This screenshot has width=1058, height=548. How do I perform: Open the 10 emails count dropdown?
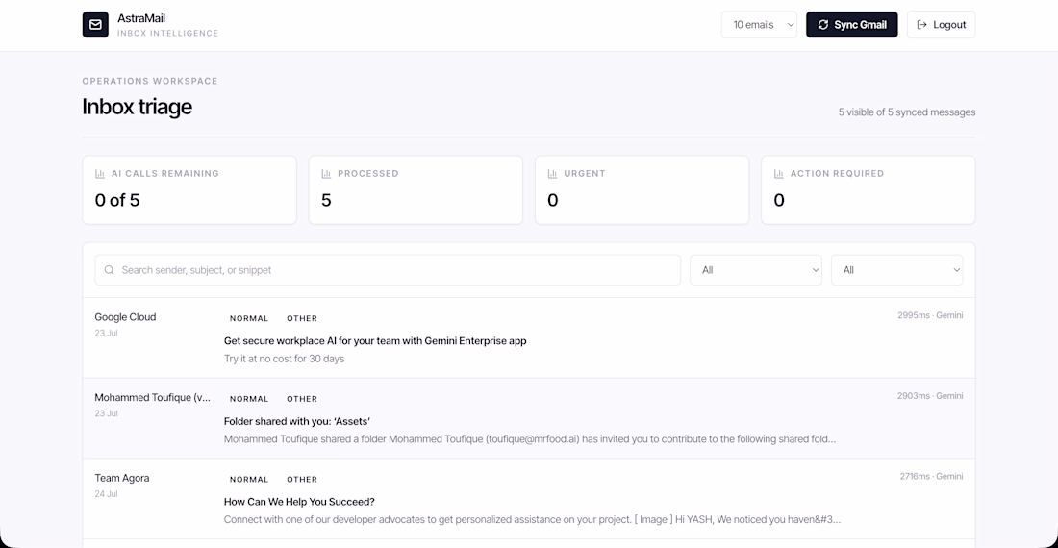759,25
